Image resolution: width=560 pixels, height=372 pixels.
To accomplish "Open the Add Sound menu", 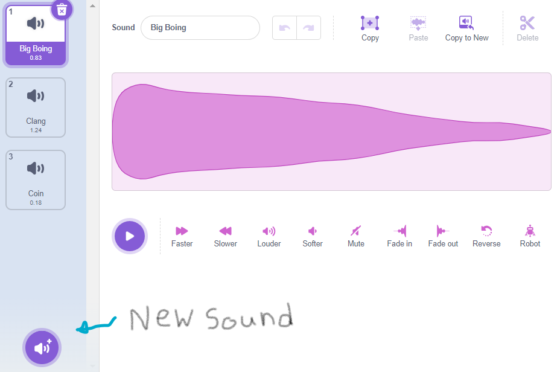I will coord(41,347).
